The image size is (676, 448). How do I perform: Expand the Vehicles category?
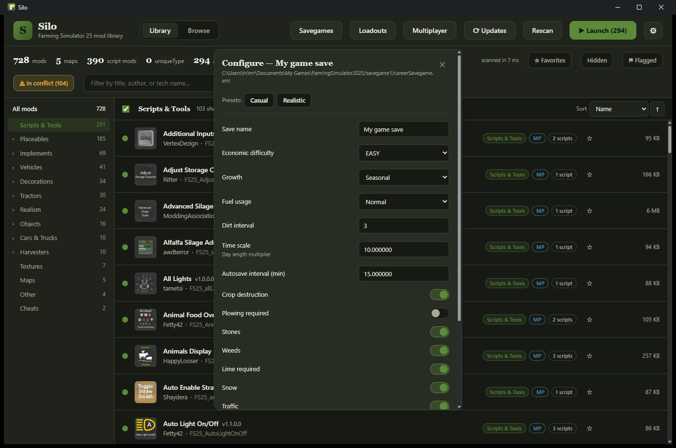pyautogui.click(x=13, y=167)
